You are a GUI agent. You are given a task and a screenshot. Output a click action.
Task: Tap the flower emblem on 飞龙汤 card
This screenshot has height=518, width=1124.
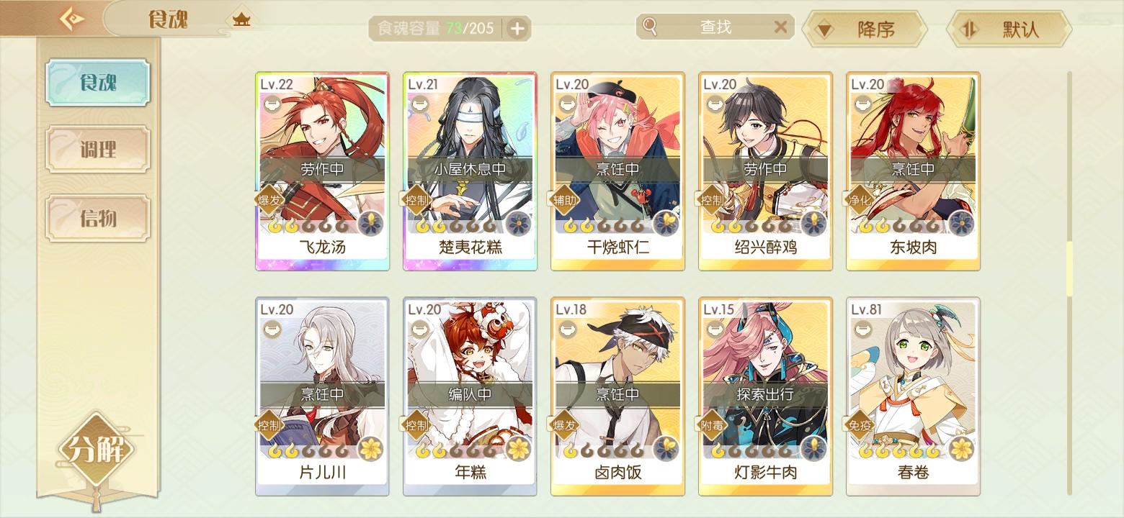tap(370, 224)
